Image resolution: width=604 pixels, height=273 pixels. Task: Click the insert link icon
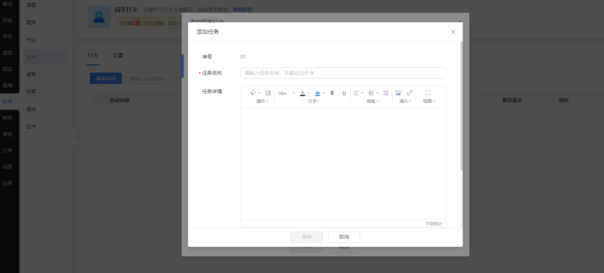(x=410, y=93)
